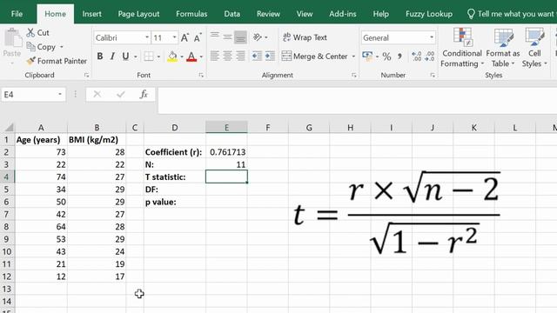Toggle Underline formatting
This screenshot has height=313, width=557.
(125, 56)
